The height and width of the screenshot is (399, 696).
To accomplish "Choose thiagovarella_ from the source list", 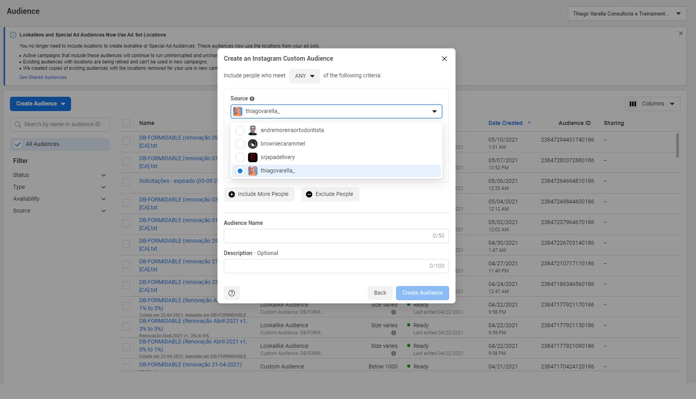I will pyautogui.click(x=278, y=171).
